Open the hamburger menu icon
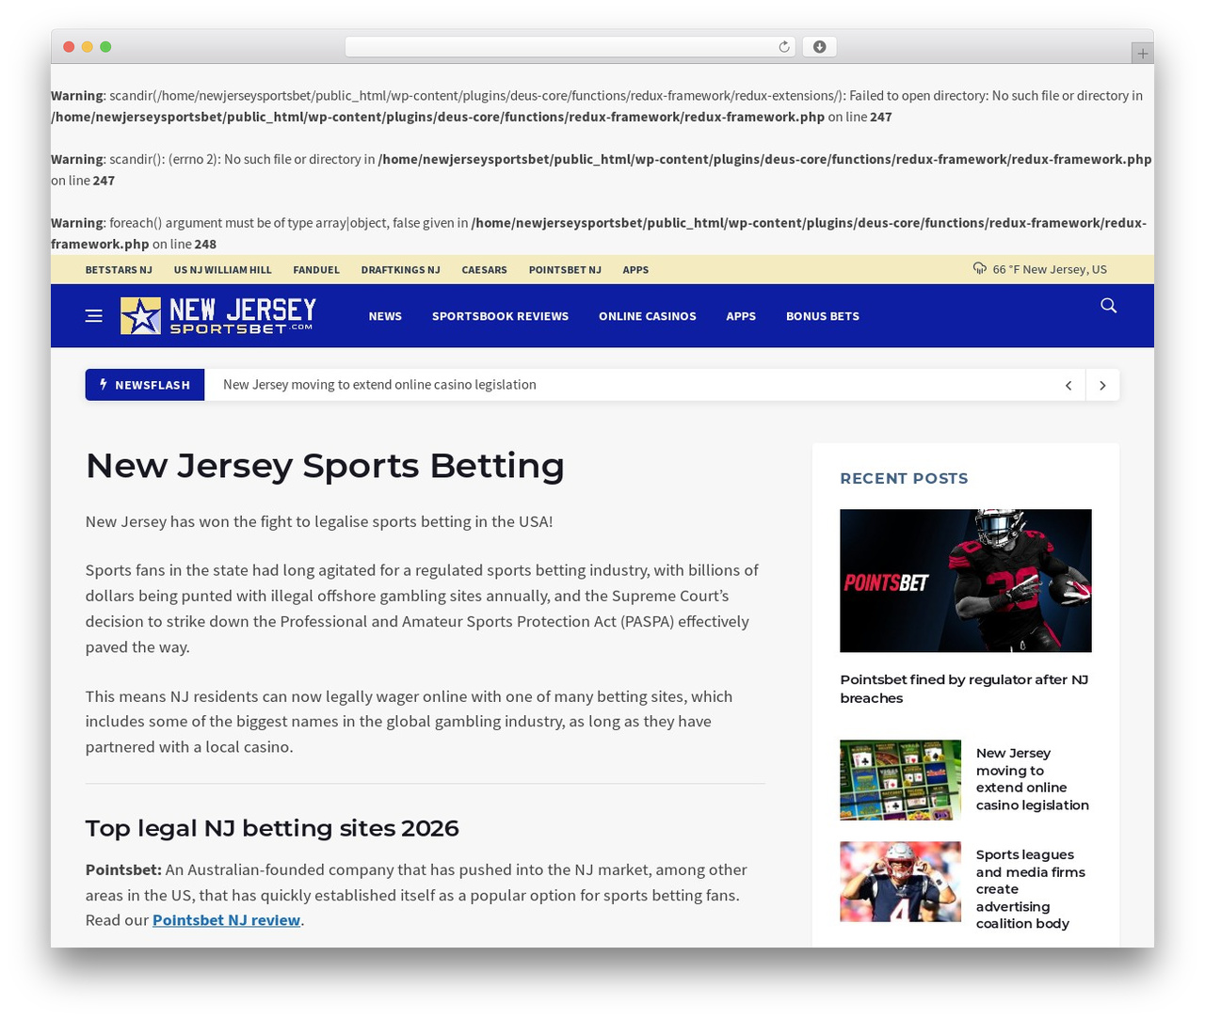 coord(94,316)
